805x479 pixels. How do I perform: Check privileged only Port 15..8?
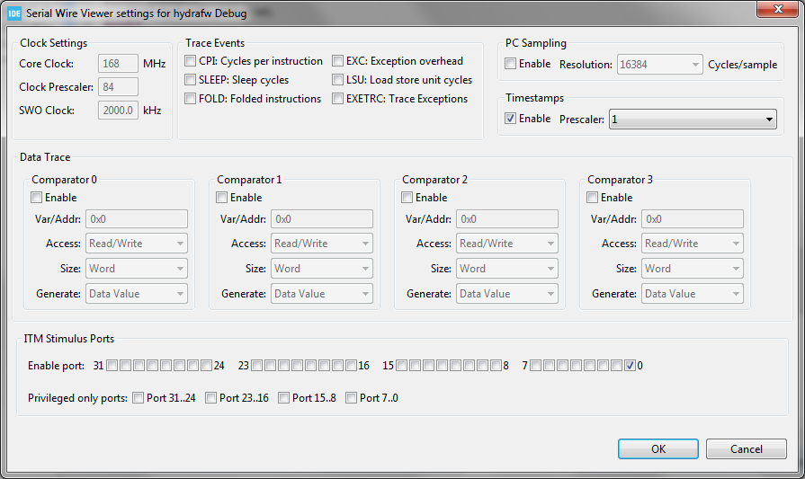click(x=284, y=398)
